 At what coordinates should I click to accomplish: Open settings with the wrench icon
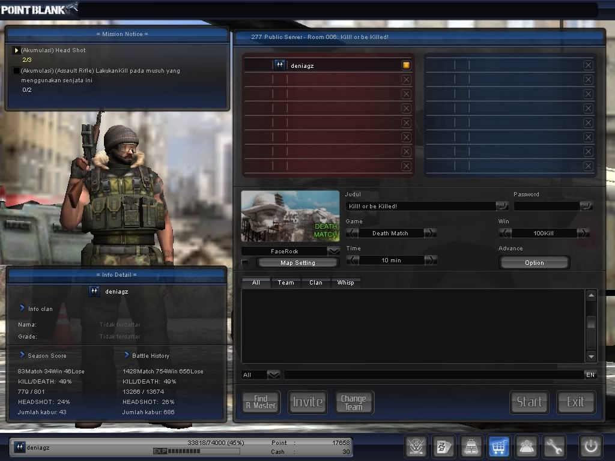pyautogui.click(x=554, y=446)
